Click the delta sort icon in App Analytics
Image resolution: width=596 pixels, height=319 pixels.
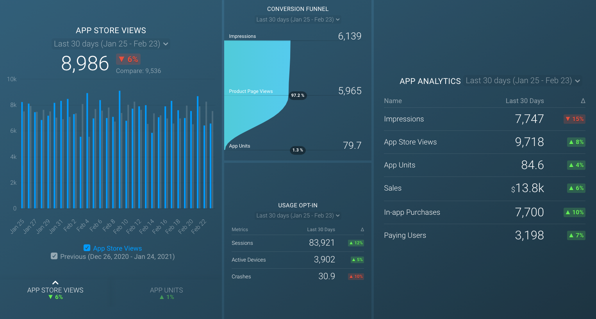tap(583, 101)
